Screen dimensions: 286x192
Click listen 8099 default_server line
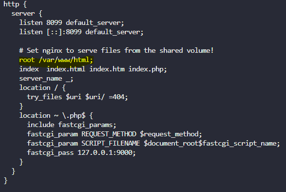pyautogui.click(x=72, y=23)
